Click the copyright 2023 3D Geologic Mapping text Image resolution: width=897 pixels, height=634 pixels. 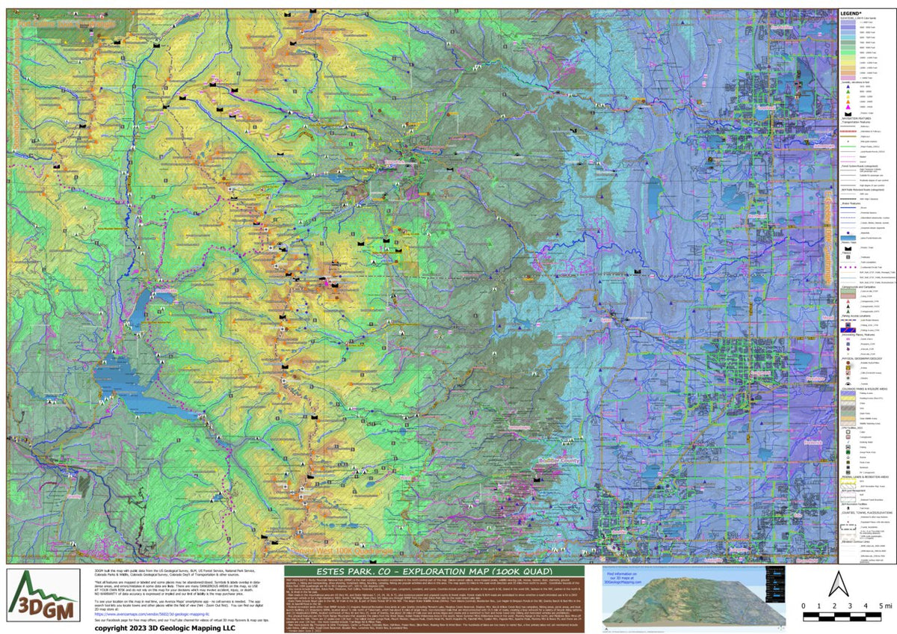coord(166,628)
